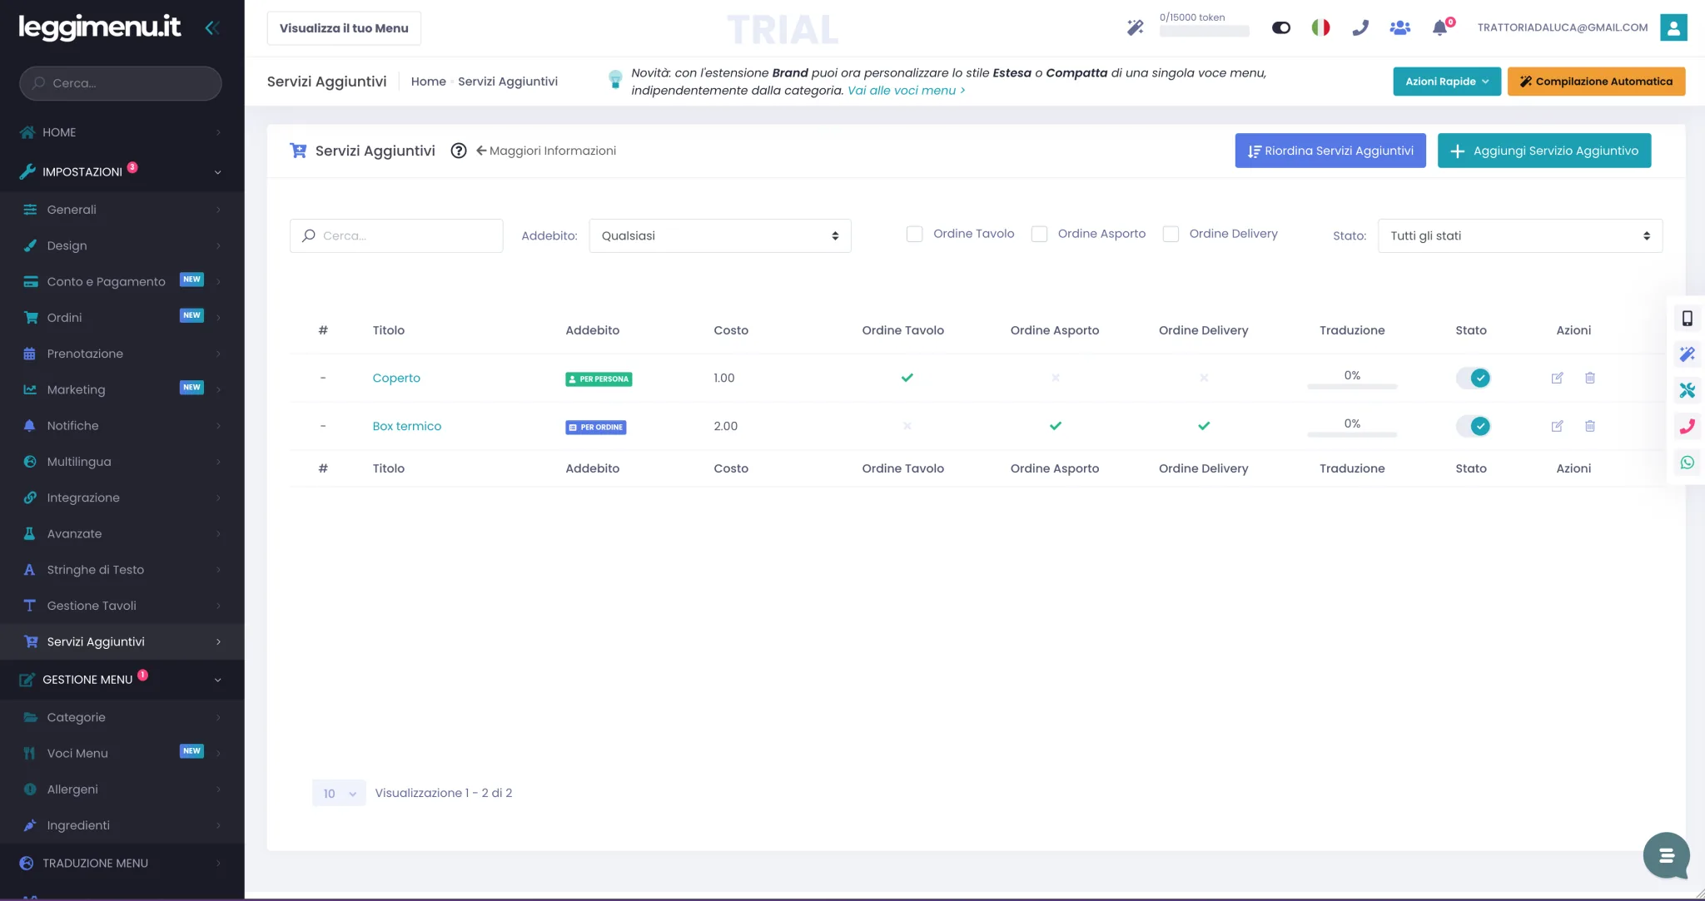Open the Addebito Qualsiasi dropdown
This screenshot has width=1705, height=901.
[x=720, y=235]
